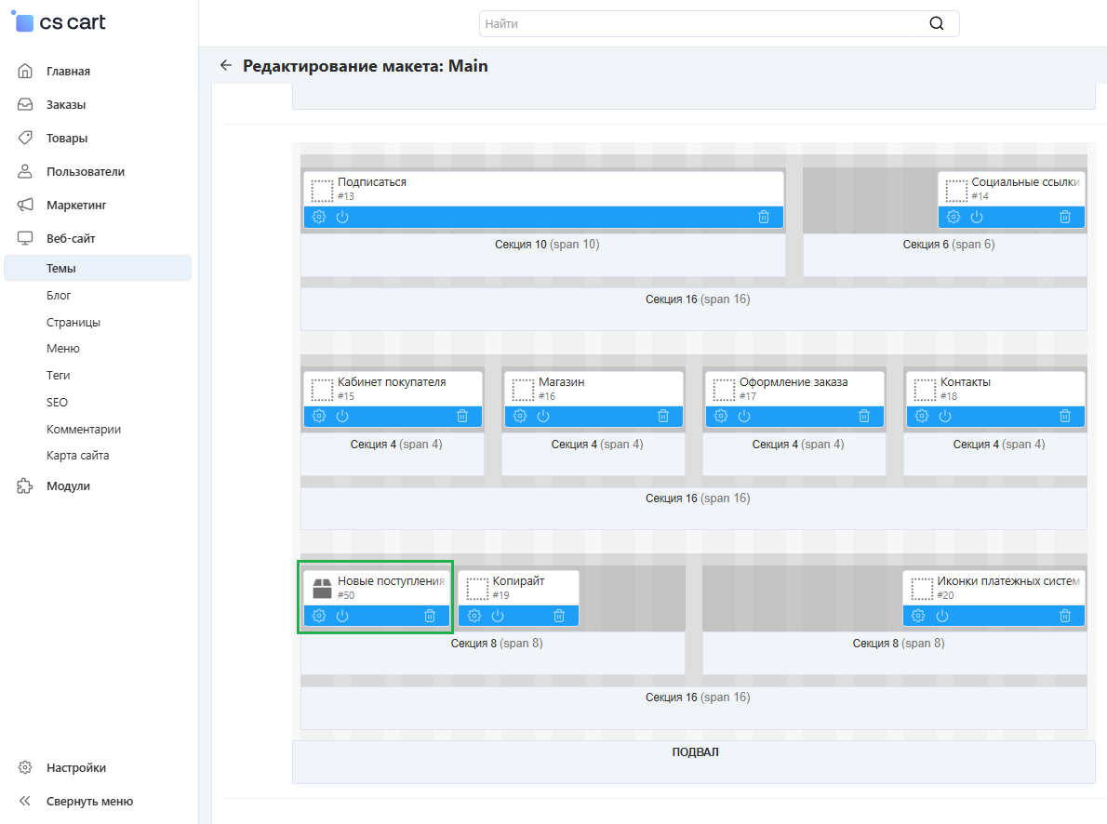Toggle power on Кабинет покупателя block

click(x=342, y=416)
